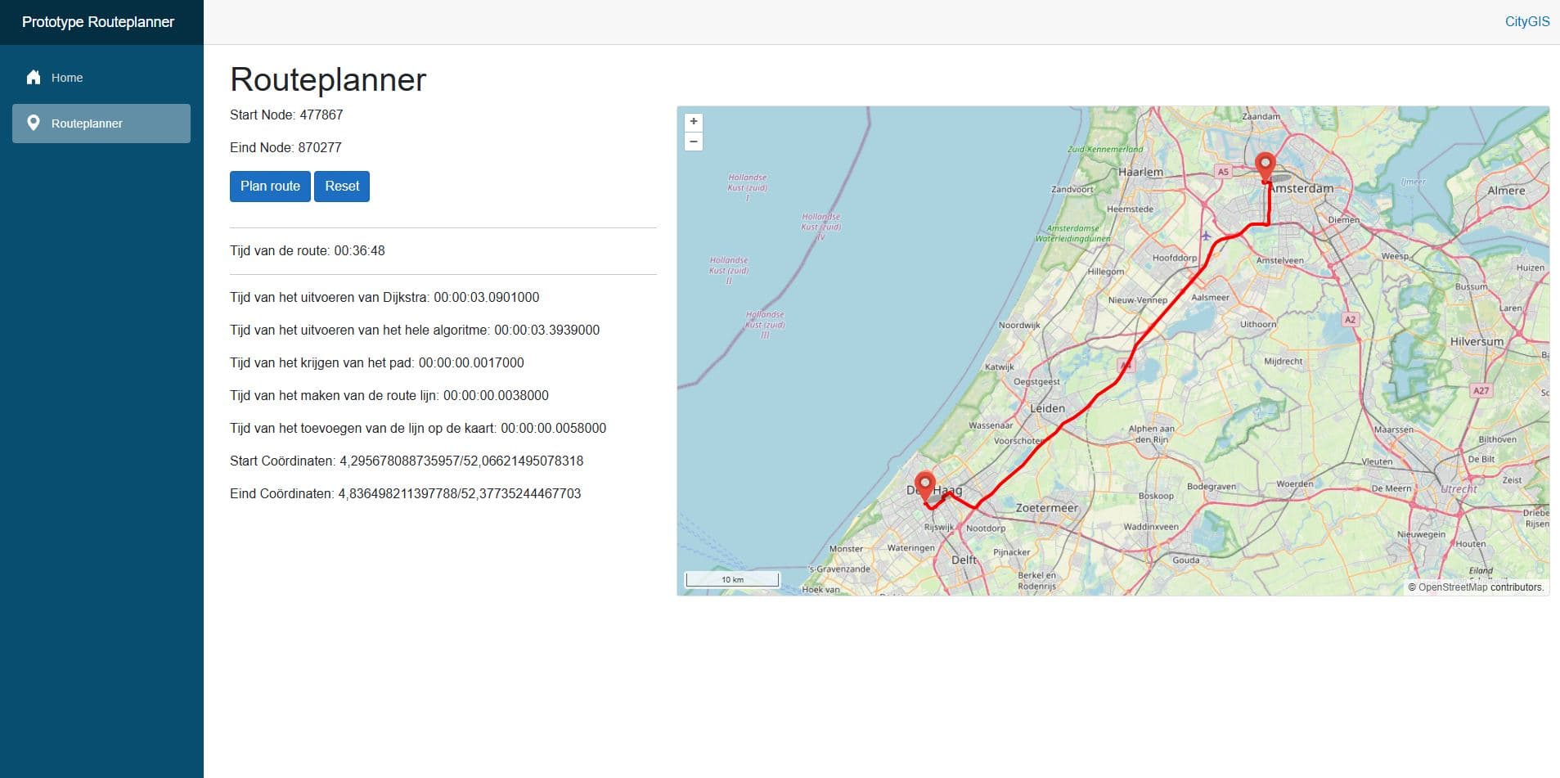Click the location pin icon beside Routeplanner

33,123
